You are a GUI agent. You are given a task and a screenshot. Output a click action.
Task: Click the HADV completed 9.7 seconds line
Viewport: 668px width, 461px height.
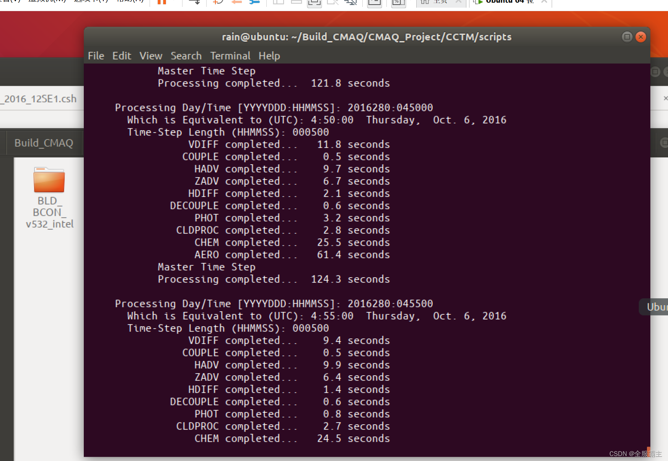292,169
